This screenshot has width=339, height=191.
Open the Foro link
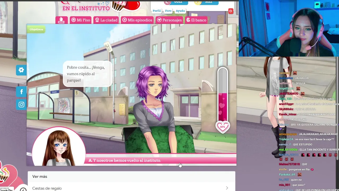tap(168, 11)
